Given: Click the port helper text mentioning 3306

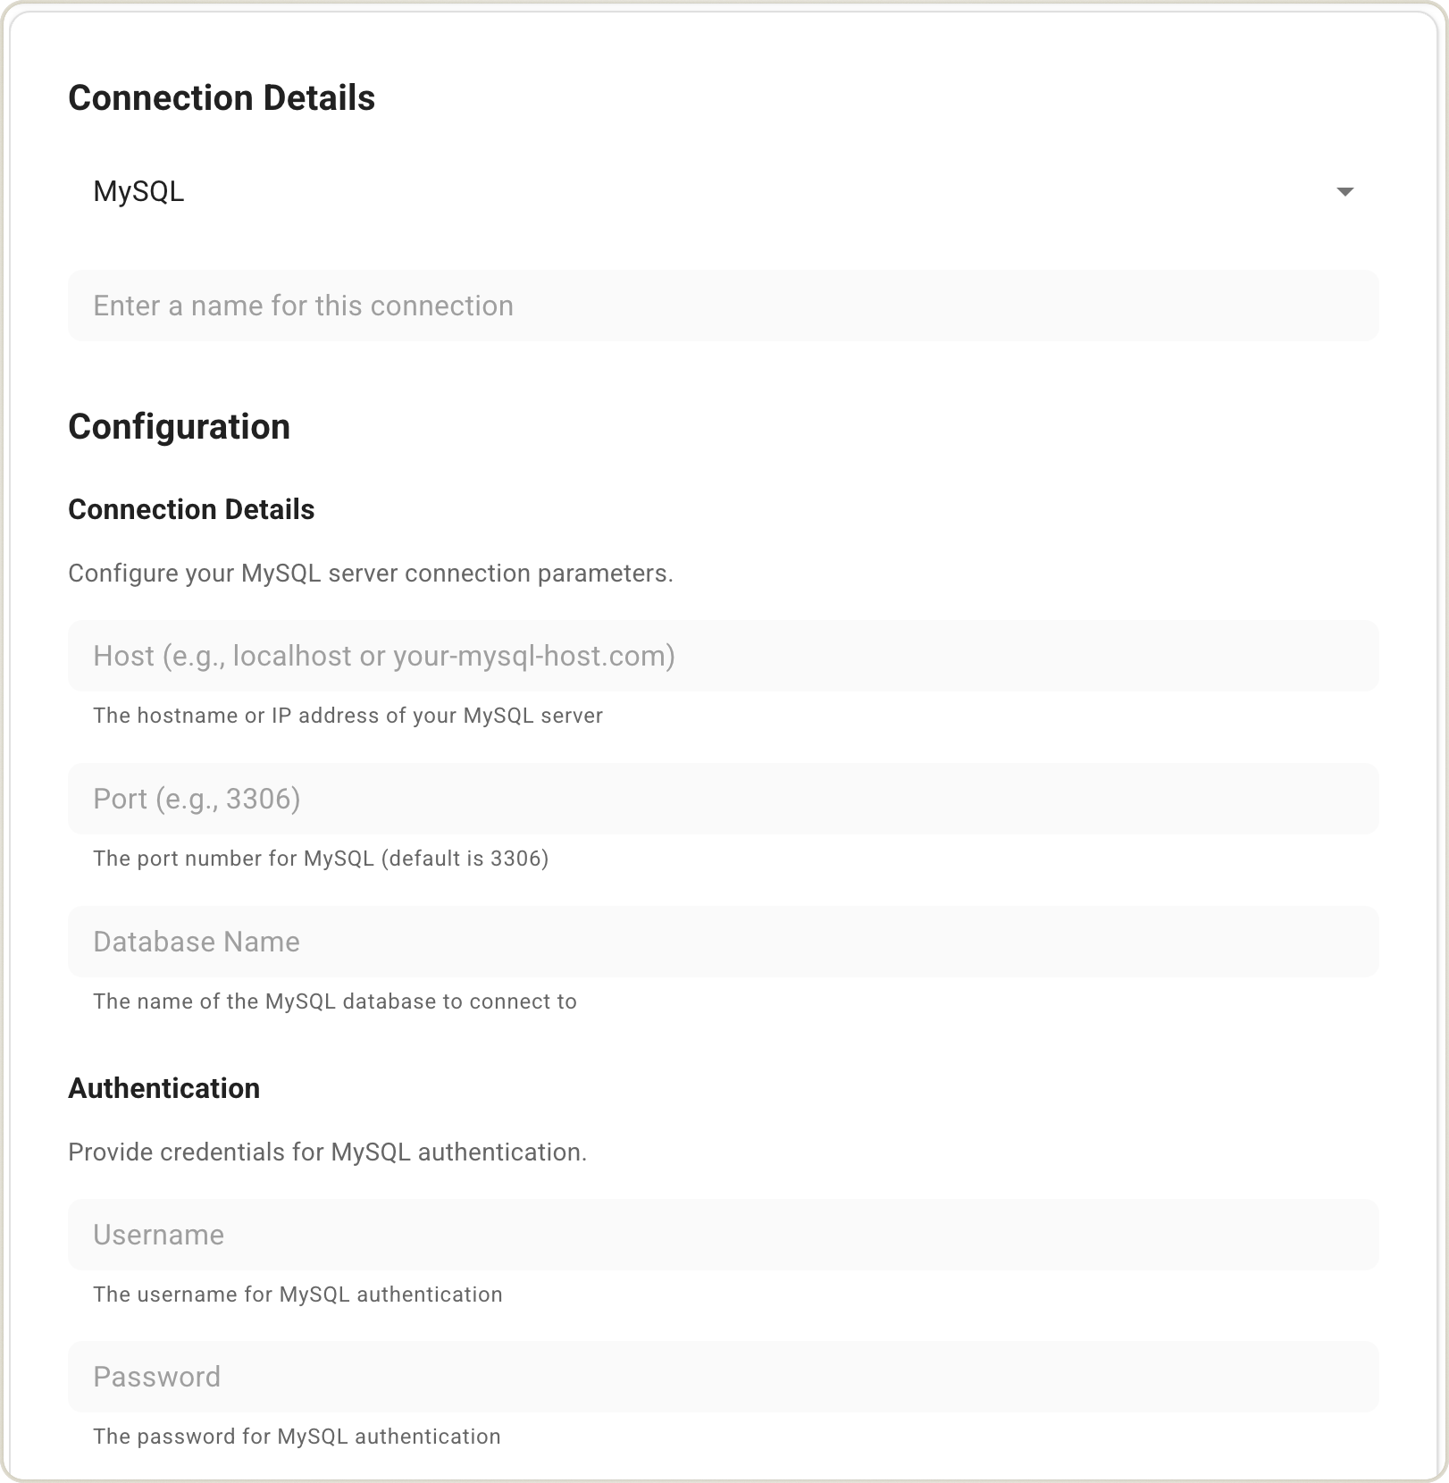Looking at the screenshot, I should click(x=321, y=858).
